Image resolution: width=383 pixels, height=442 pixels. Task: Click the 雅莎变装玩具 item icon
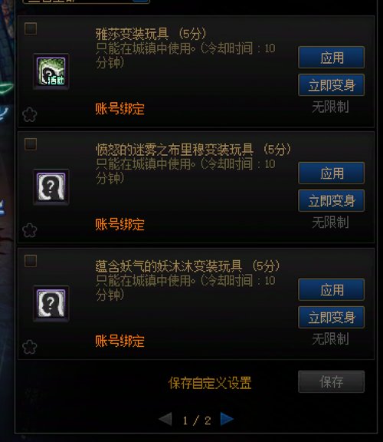[x=51, y=71]
